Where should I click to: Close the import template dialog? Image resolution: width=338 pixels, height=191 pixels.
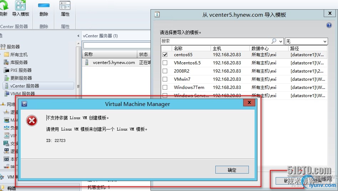tap(329, 13)
